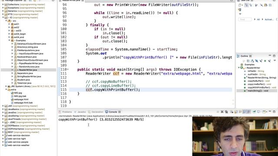Click the fold toggle at line 110
Viewport: 278px width, 156px height.
click(x=68, y=69)
